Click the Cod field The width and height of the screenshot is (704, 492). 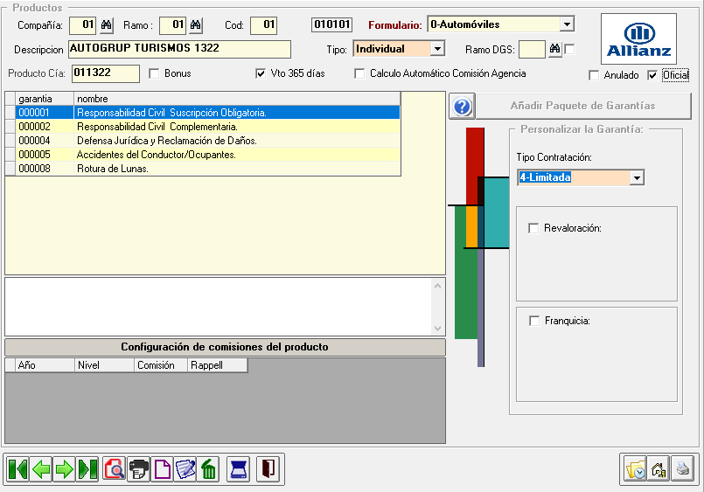(263, 25)
